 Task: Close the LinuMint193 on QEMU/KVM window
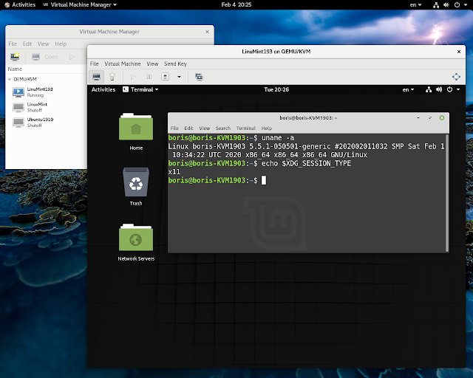click(459, 52)
